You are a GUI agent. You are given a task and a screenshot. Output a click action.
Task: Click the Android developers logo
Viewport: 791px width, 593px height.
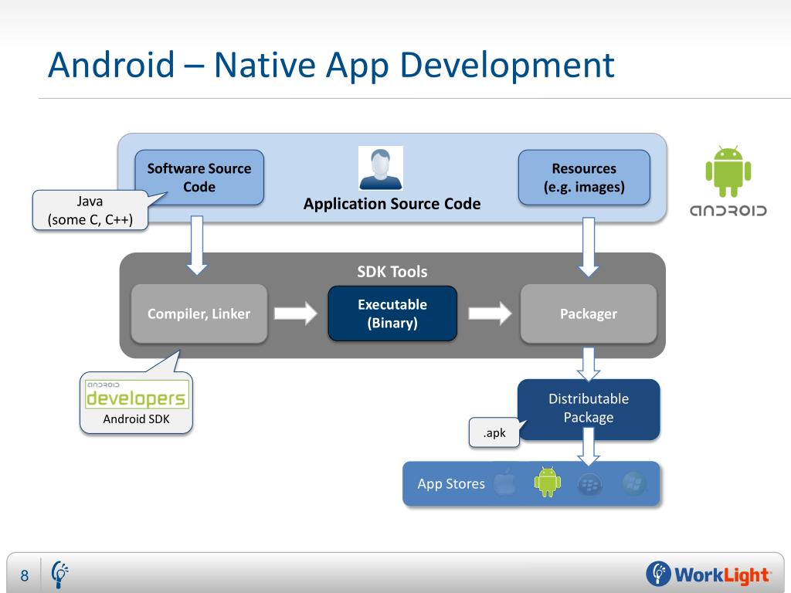tap(137, 395)
